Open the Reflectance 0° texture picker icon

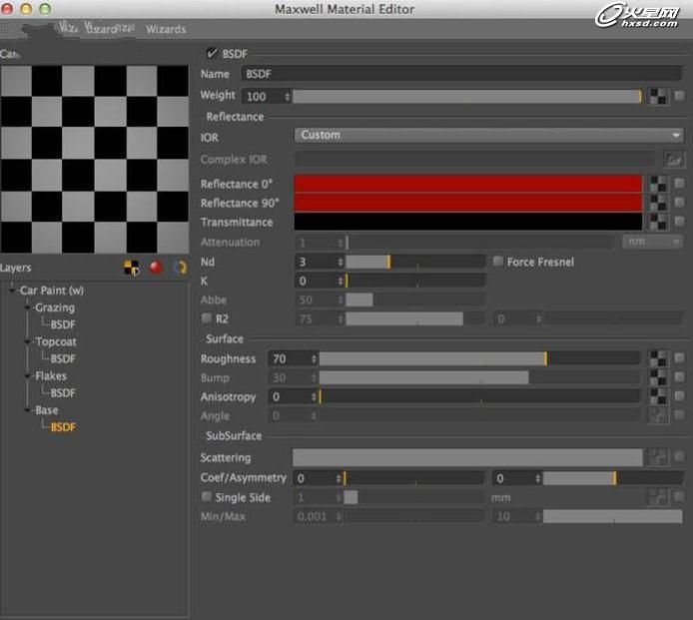(658, 185)
